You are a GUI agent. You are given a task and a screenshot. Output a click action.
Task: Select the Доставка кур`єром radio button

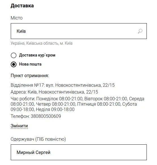(x=14, y=55)
